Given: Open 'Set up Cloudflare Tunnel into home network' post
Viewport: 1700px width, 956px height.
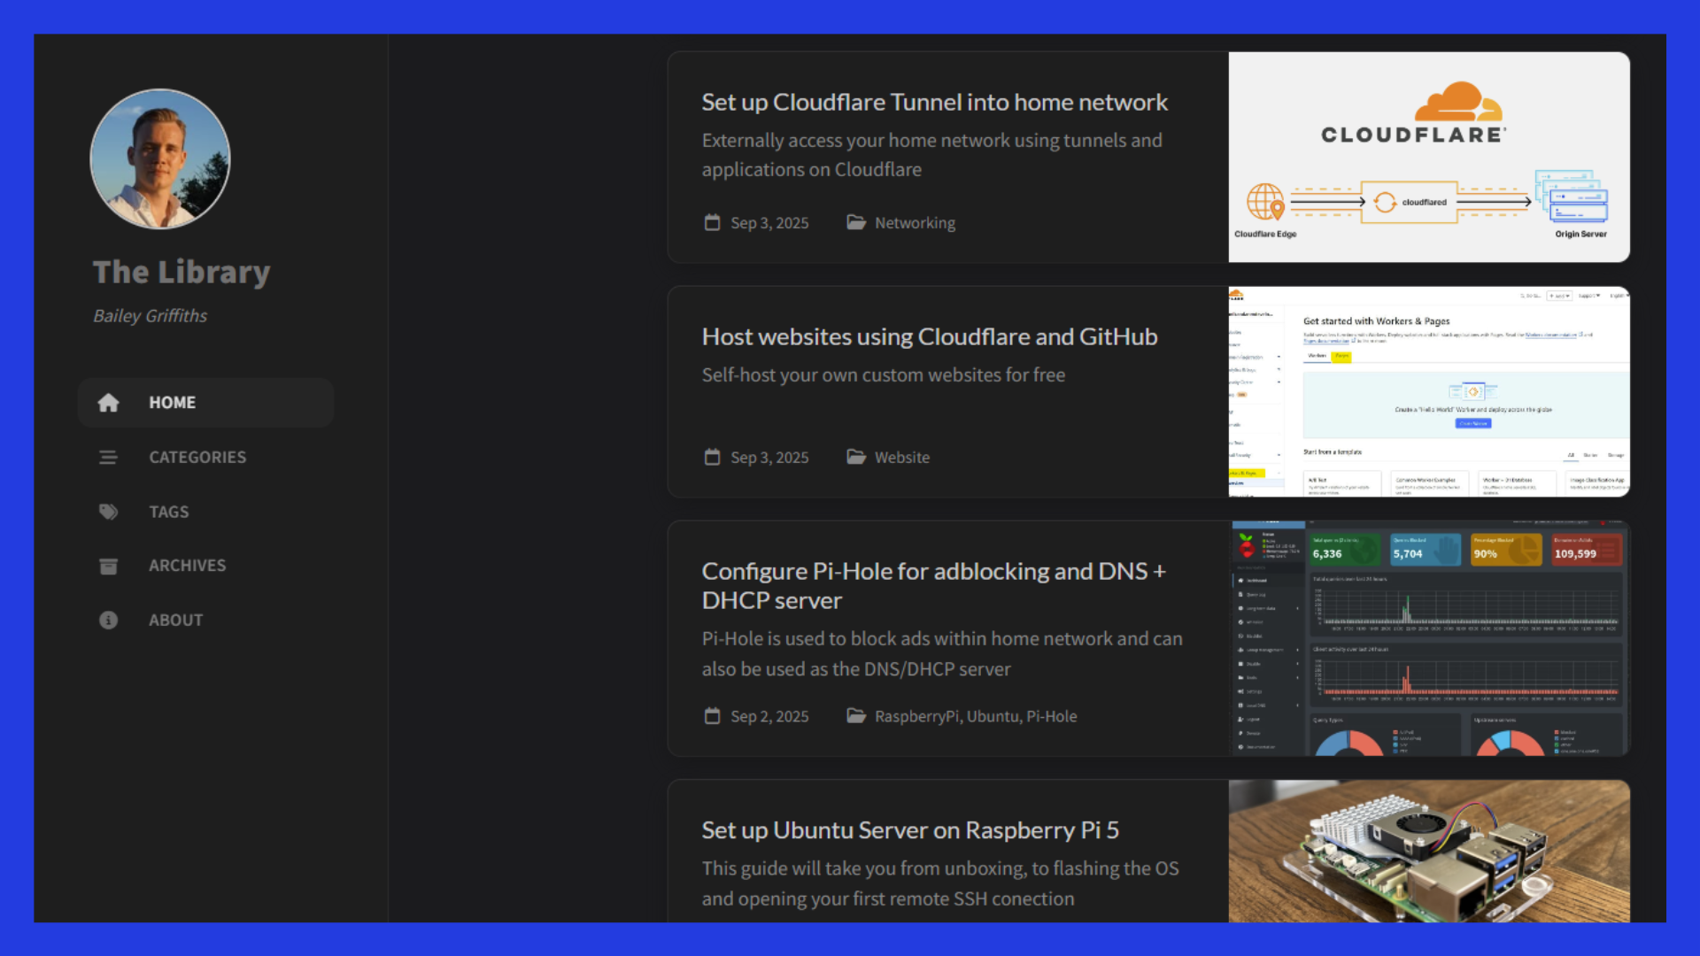Looking at the screenshot, I should pos(934,103).
